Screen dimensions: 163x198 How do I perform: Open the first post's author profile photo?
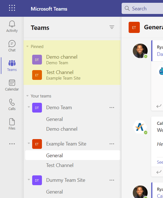pyautogui.click(x=140, y=51)
